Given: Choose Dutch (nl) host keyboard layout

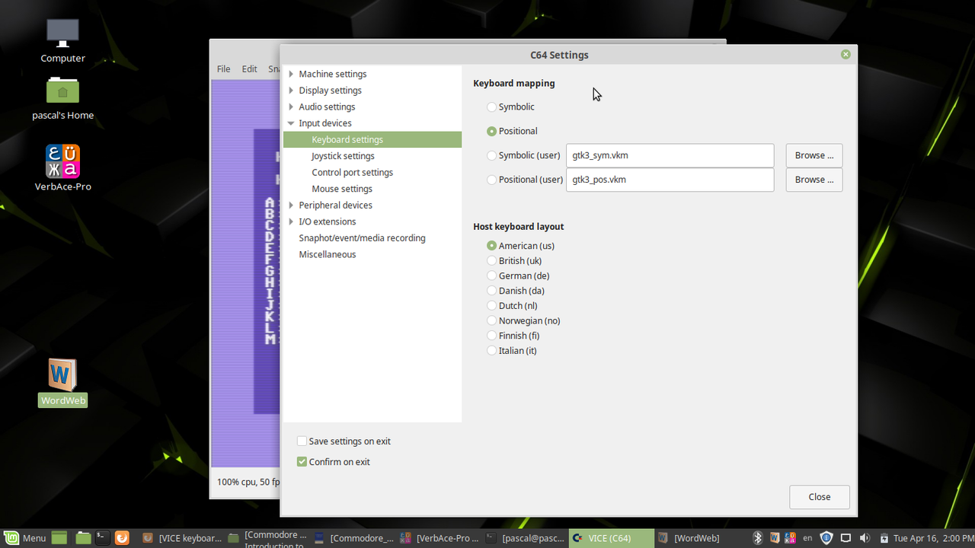Looking at the screenshot, I should [491, 306].
